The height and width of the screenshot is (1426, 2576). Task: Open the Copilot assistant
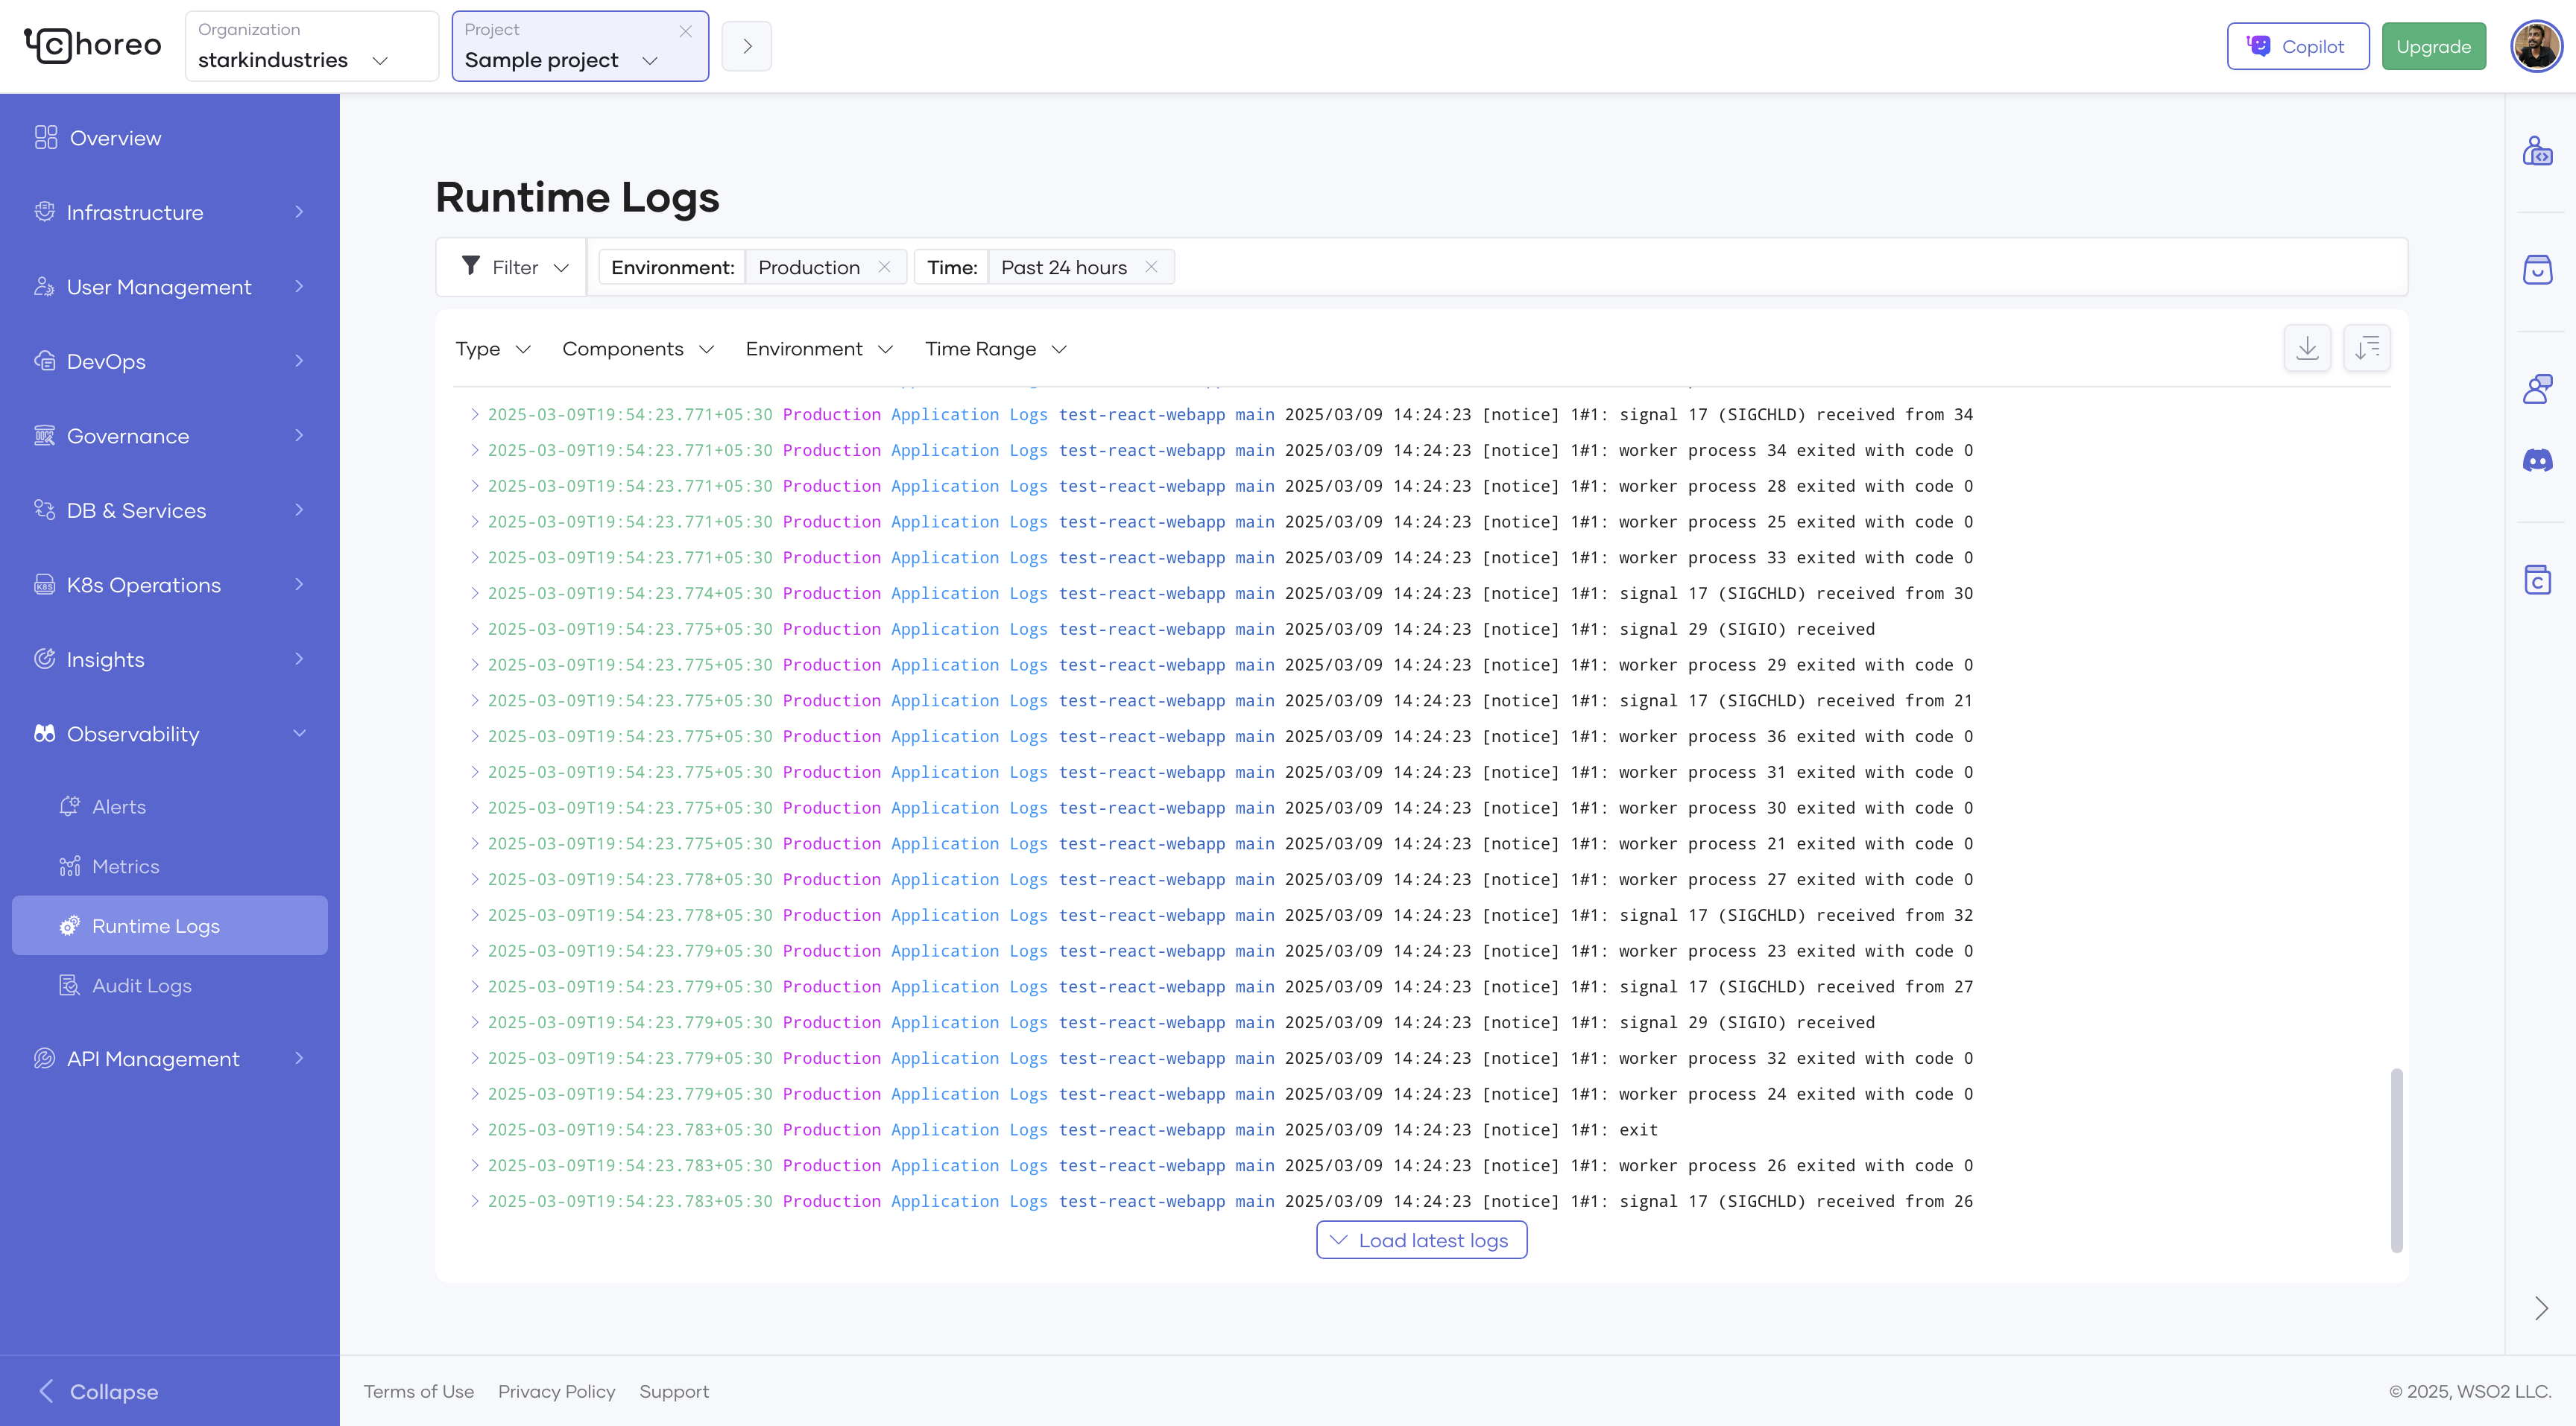click(2297, 46)
